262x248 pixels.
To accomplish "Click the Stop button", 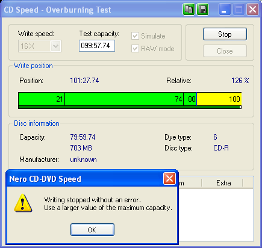I will click(225, 34).
